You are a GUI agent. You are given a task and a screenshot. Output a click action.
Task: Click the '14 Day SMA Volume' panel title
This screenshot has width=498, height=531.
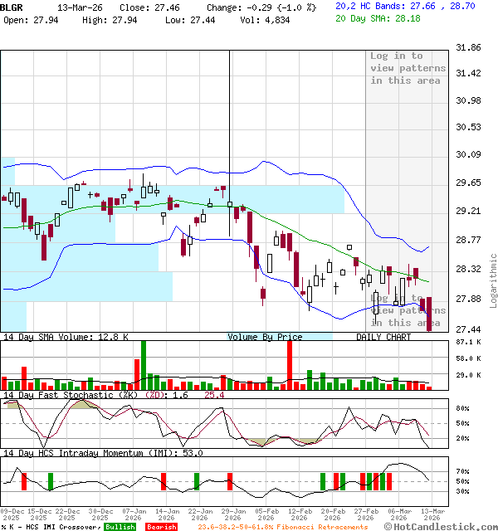pyautogui.click(x=66, y=337)
